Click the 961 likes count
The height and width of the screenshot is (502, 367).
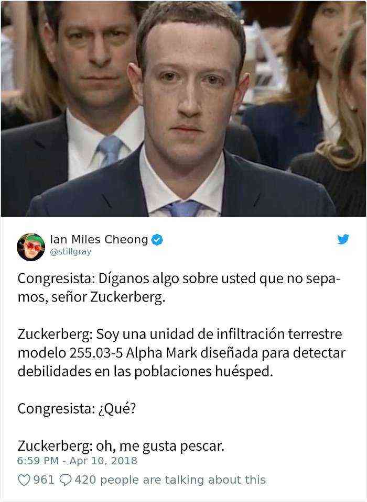44,480
